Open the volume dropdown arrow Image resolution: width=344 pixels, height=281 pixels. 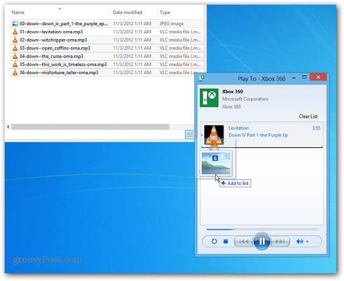pyautogui.click(x=307, y=242)
